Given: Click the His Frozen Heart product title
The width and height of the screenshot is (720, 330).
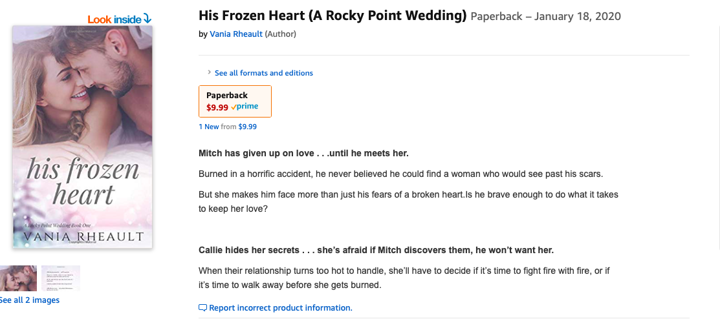Looking at the screenshot, I should pos(333,15).
